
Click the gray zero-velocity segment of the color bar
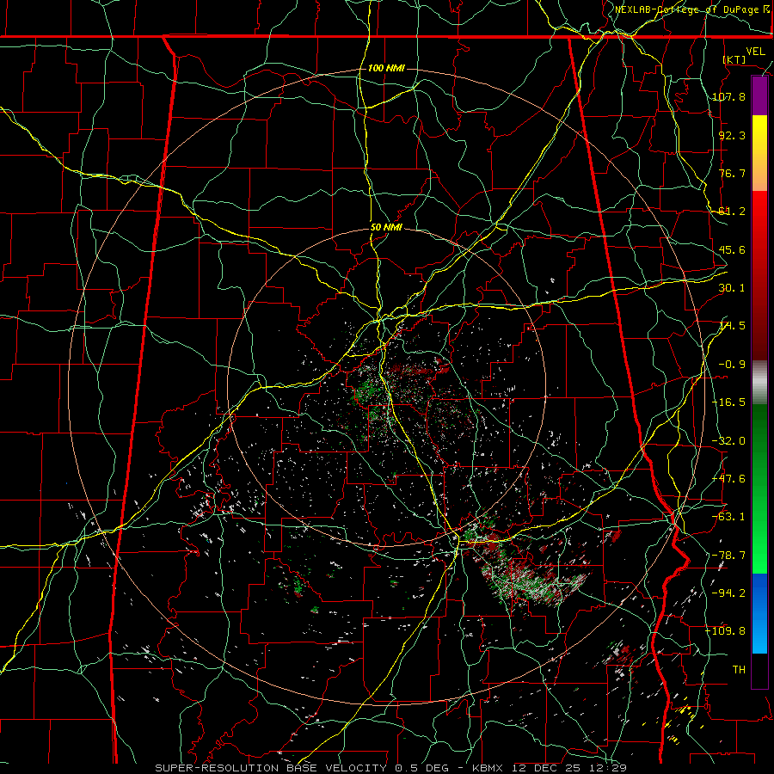[759, 383]
